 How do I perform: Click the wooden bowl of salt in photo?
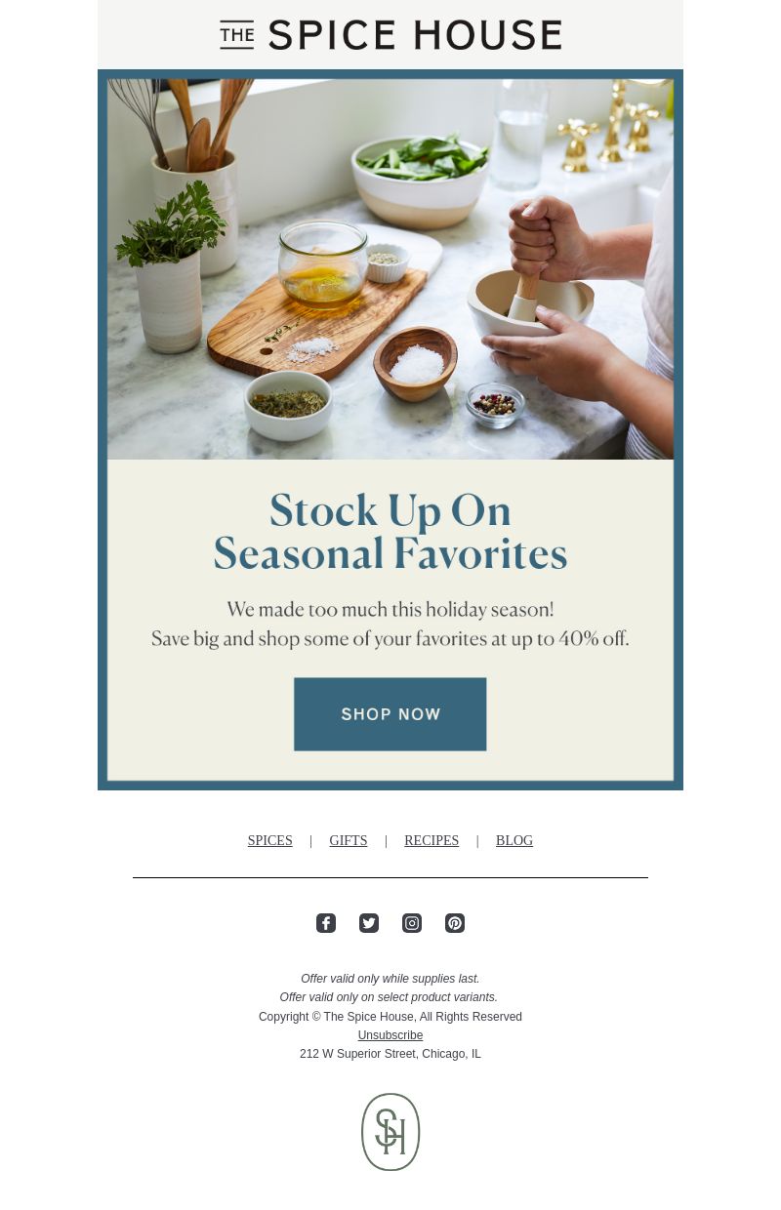(x=416, y=365)
